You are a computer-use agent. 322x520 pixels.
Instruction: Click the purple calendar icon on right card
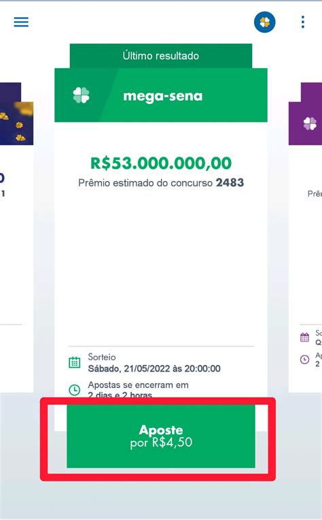tap(304, 338)
